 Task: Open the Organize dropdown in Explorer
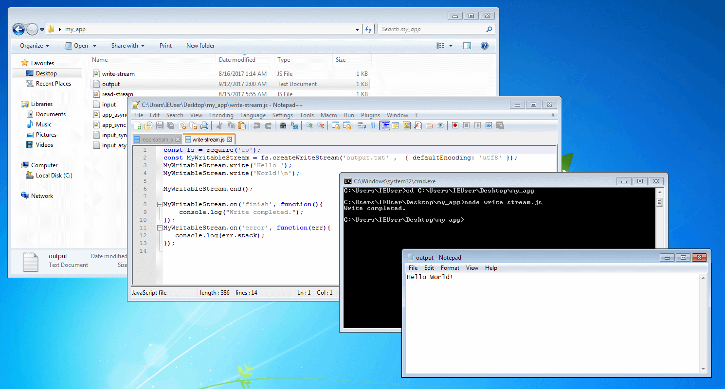tap(35, 46)
